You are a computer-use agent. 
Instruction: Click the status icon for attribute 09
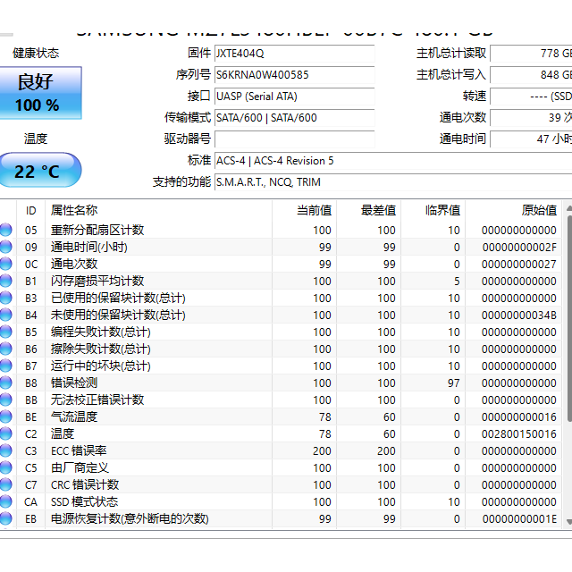6,247
